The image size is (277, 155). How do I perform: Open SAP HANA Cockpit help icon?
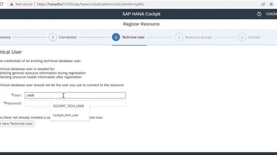[x=259, y=14]
